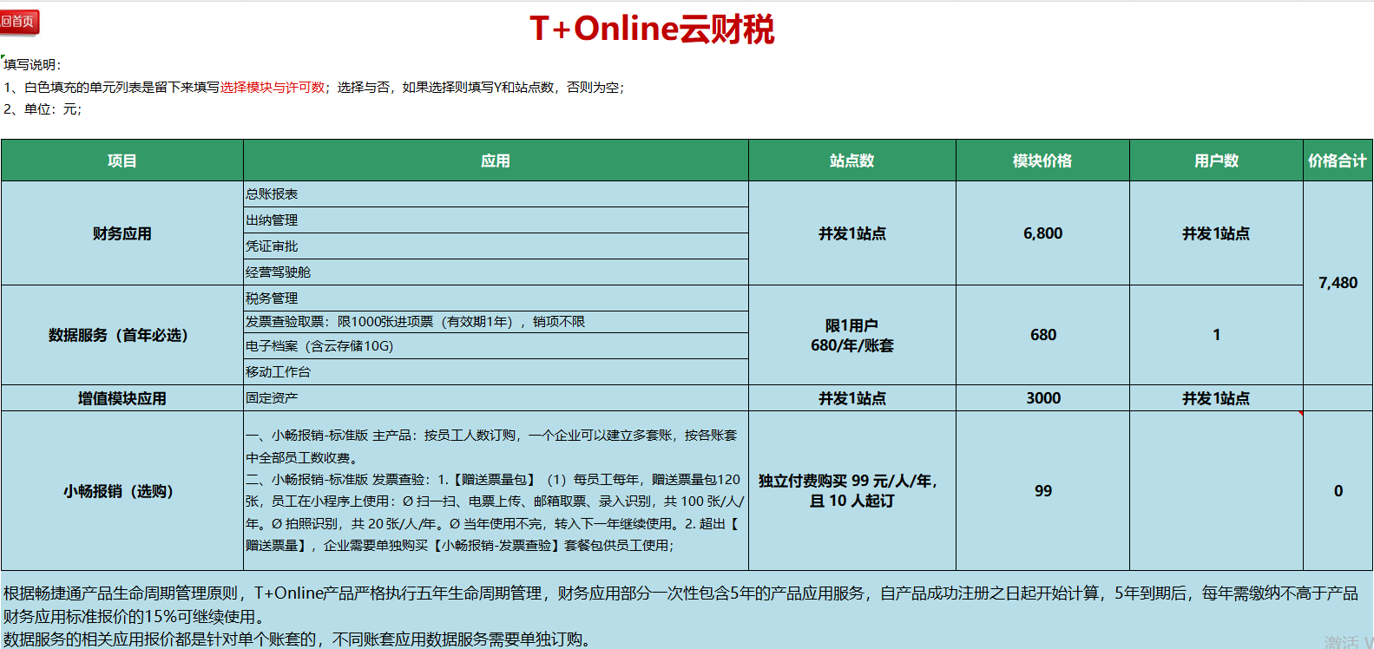
Task: Click the 数据服务 用户数 cell showing 1
Action: click(x=1216, y=335)
